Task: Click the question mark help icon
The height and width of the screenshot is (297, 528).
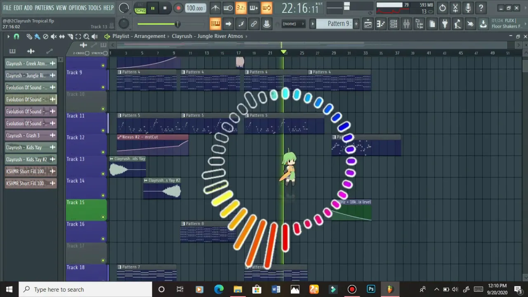Action: coord(481,8)
